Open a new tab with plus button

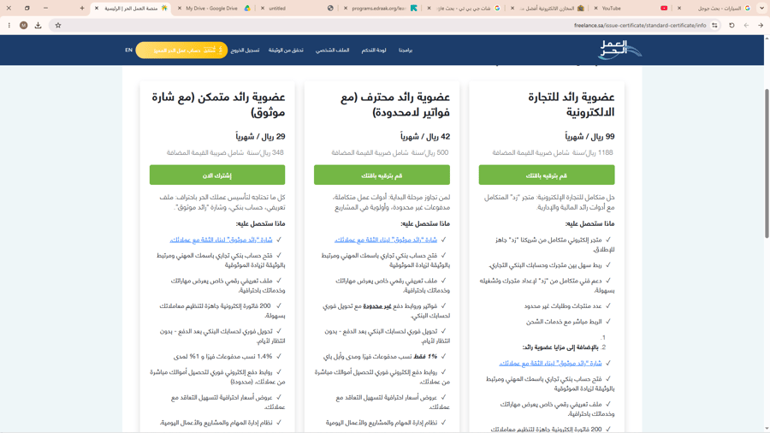click(x=82, y=8)
